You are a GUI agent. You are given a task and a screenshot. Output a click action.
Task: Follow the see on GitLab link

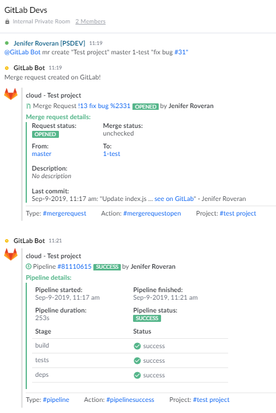click(174, 199)
